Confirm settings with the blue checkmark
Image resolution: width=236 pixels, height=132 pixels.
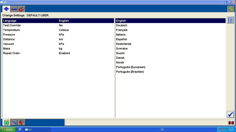pos(230,115)
